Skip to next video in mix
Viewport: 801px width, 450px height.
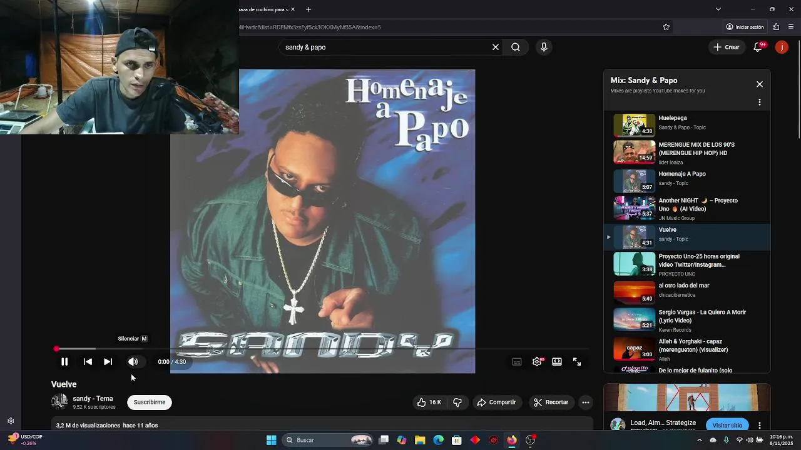tap(108, 361)
